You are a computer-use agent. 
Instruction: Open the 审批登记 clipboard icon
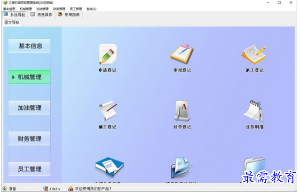(182, 54)
